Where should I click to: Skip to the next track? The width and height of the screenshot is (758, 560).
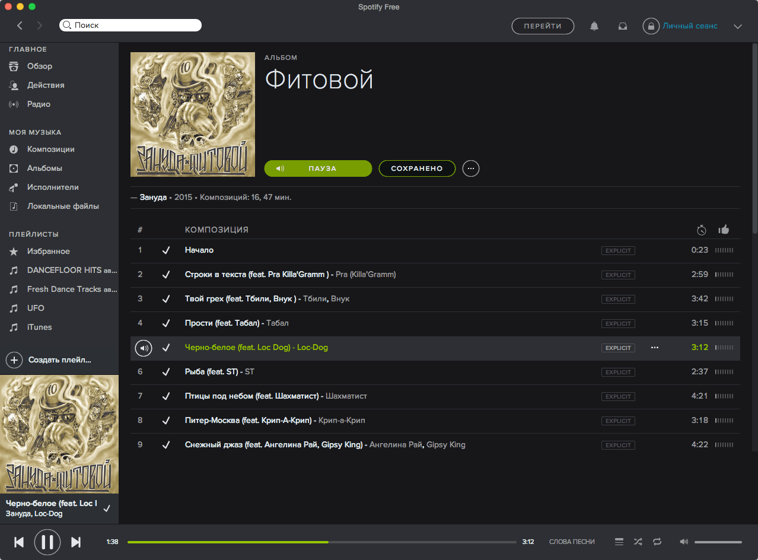click(76, 542)
